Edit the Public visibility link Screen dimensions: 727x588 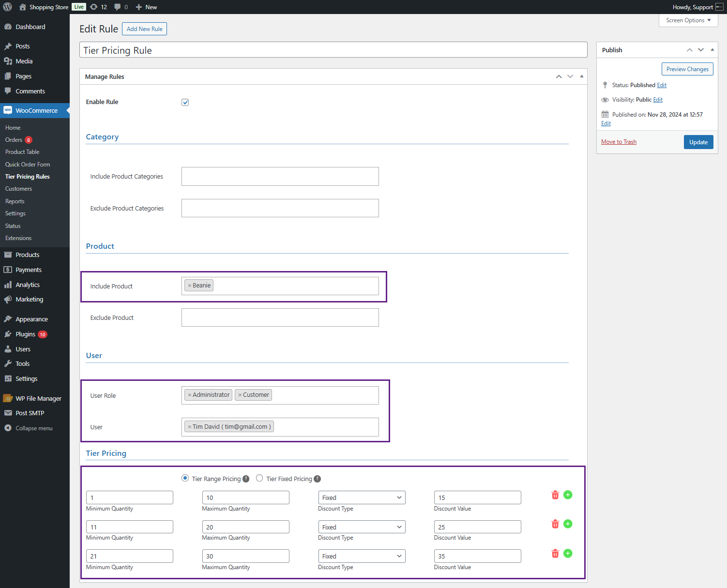pyautogui.click(x=658, y=100)
